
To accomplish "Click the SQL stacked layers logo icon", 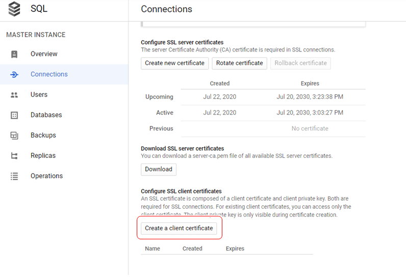I will 14,9.
